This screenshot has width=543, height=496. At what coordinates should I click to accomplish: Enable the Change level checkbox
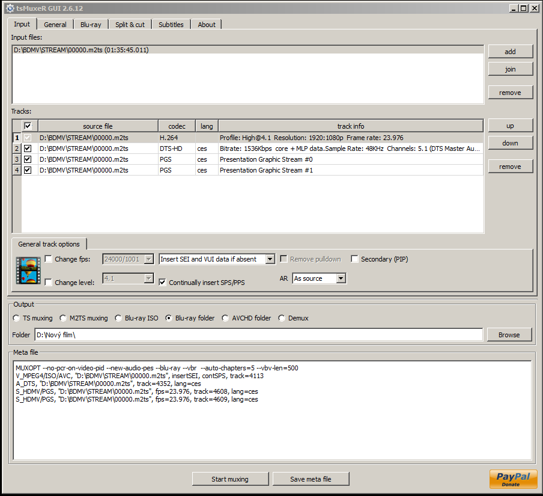click(x=49, y=282)
